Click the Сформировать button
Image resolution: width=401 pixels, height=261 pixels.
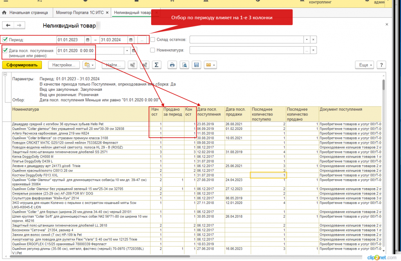pyautogui.click(x=22, y=65)
